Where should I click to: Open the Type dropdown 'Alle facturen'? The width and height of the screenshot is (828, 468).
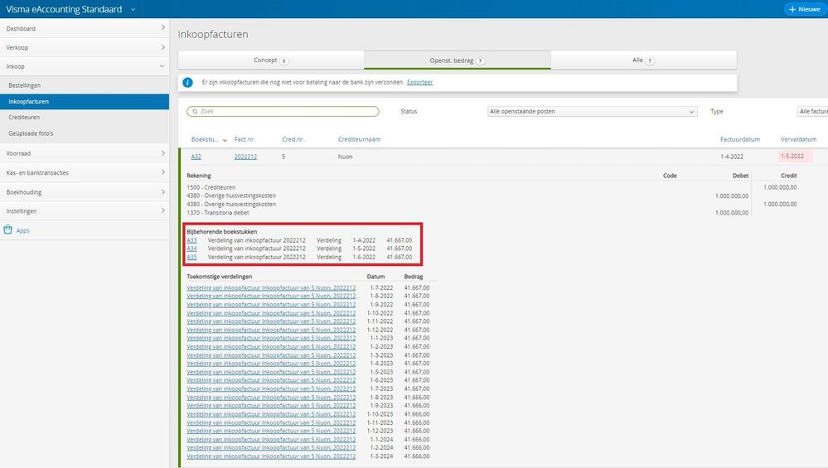812,111
